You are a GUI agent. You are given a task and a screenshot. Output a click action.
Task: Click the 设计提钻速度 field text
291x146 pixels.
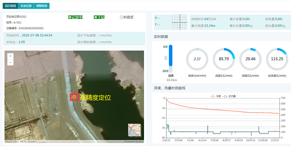click(x=95, y=42)
